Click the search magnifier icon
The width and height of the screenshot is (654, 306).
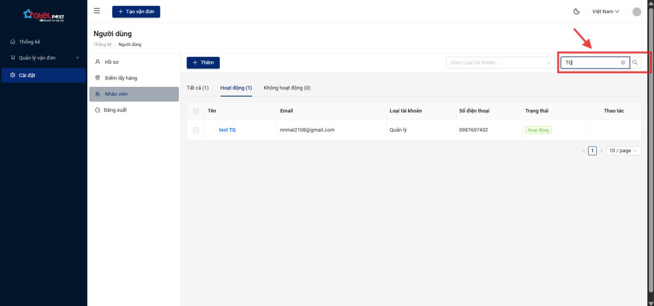635,63
